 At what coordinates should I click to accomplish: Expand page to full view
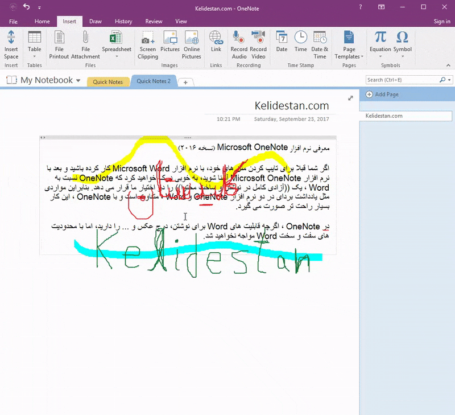click(x=350, y=98)
